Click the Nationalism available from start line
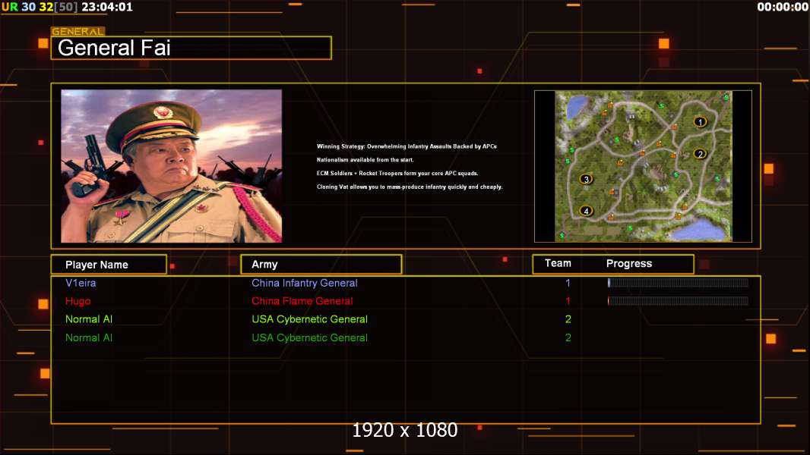The height and width of the screenshot is (455, 810). click(x=365, y=160)
